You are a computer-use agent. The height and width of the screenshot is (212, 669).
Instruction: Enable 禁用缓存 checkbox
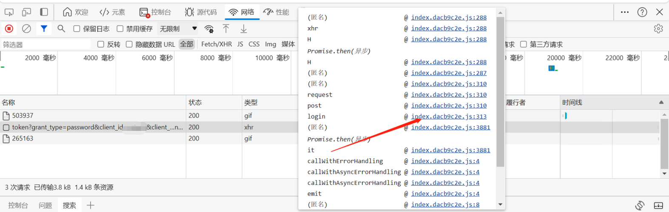(x=120, y=29)
